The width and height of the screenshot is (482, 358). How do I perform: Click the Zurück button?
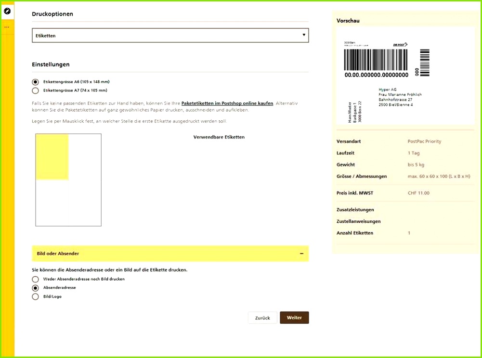tap(262, 318)
